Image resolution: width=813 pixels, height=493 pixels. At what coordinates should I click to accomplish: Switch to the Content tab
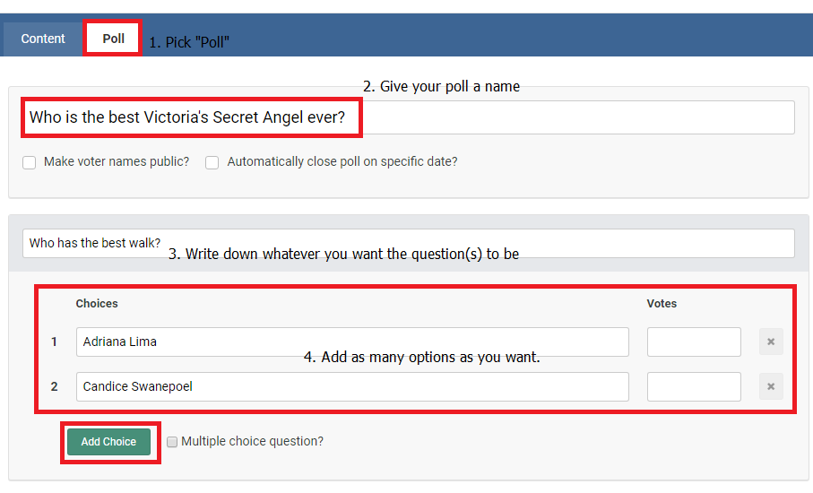[43, 39]
